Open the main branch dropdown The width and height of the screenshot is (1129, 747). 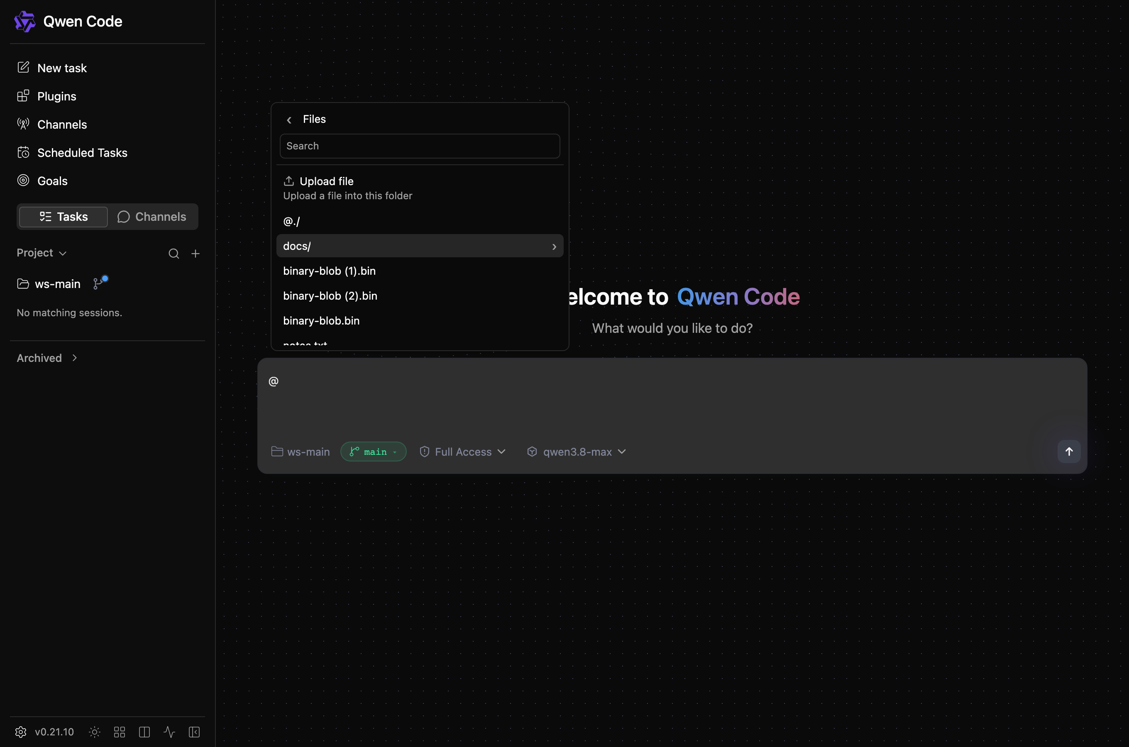click(x=374, y=452)
